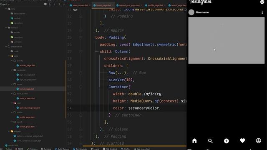267x150 pixels.
Task: Close the home_page.dart tab
Action: 113,5
